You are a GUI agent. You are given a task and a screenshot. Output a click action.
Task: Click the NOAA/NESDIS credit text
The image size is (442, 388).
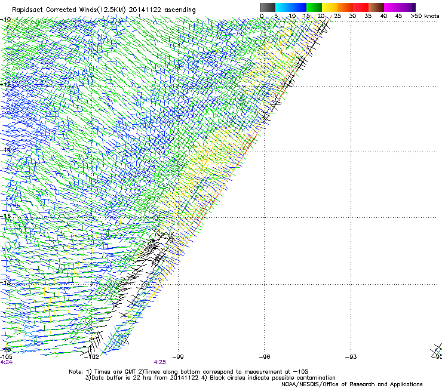pos(352,384)
